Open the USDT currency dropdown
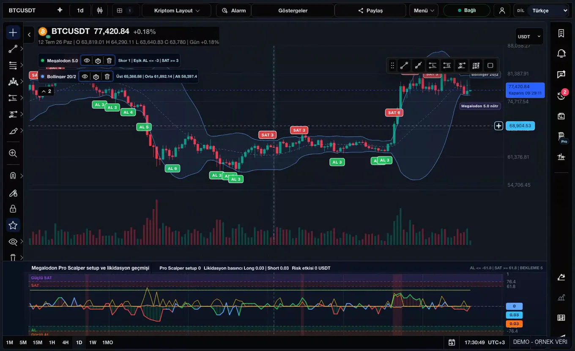 tap(529, 37)
